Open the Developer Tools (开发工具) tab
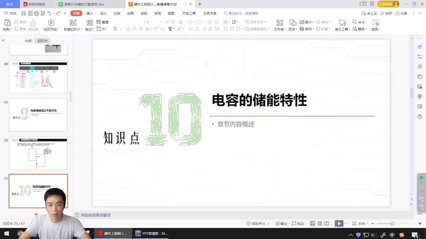 coord(189,13)
